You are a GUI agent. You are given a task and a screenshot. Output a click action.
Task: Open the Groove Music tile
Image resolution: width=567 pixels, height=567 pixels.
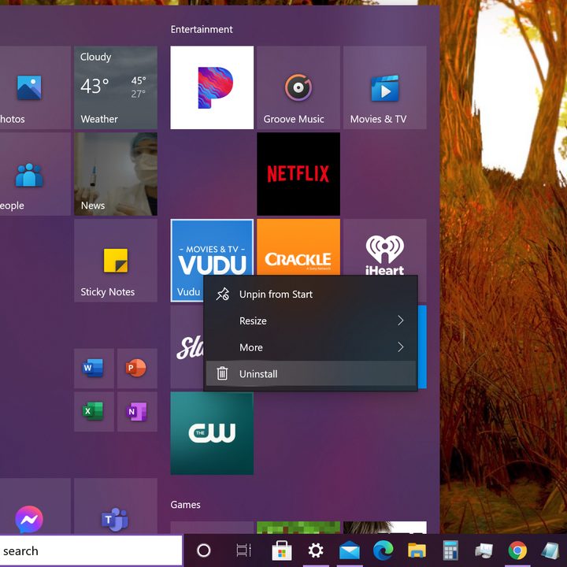[x=298, y=87]
